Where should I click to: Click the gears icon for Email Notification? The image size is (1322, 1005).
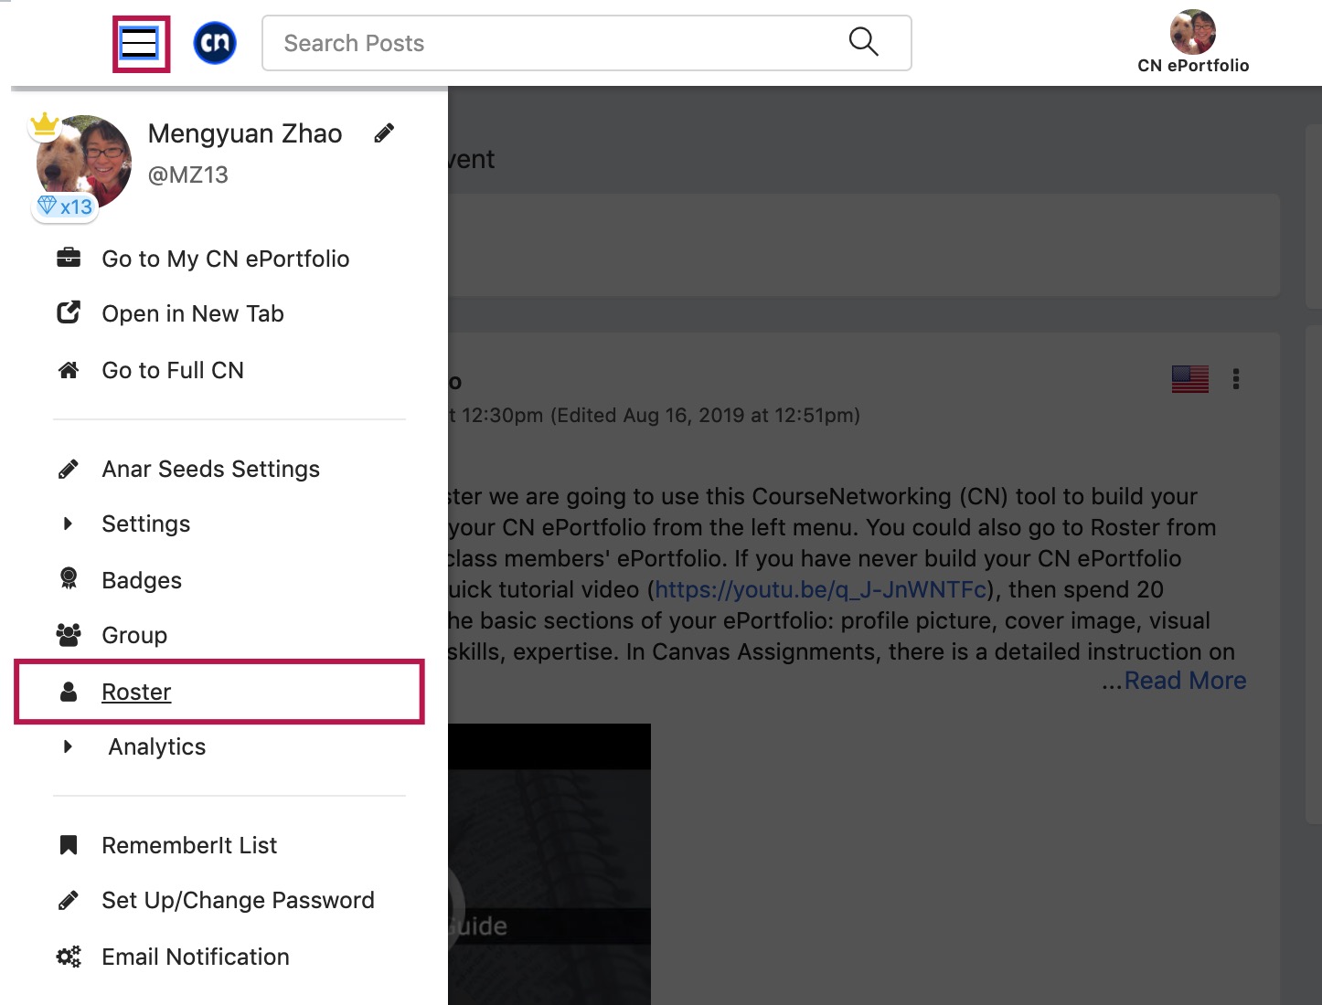pyautogui.click(x=69, y=957)
